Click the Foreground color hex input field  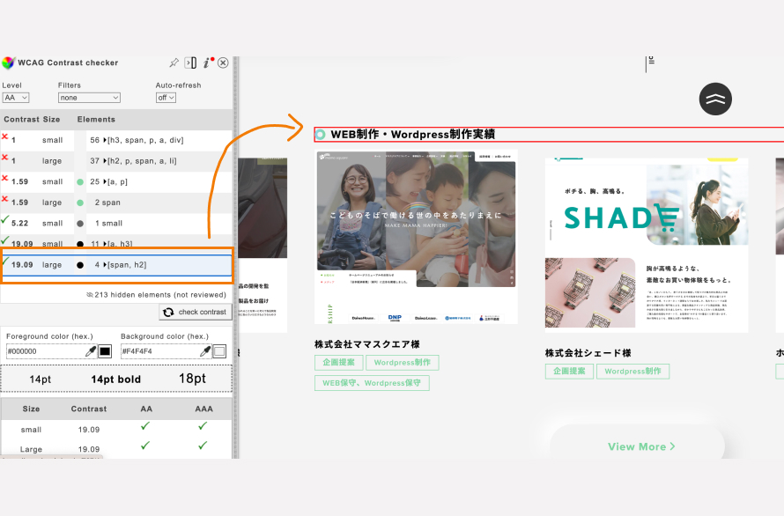point(44,351)
